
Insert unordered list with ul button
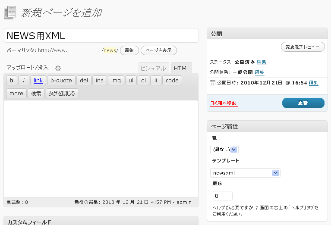(131, 80)
